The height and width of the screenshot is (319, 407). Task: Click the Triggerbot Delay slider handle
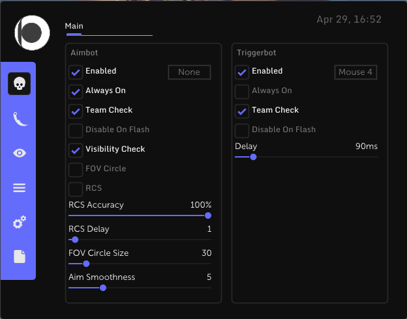coord(253,157)
